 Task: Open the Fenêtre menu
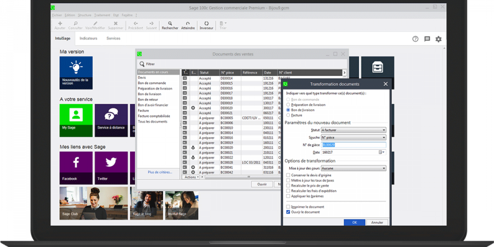127,15
